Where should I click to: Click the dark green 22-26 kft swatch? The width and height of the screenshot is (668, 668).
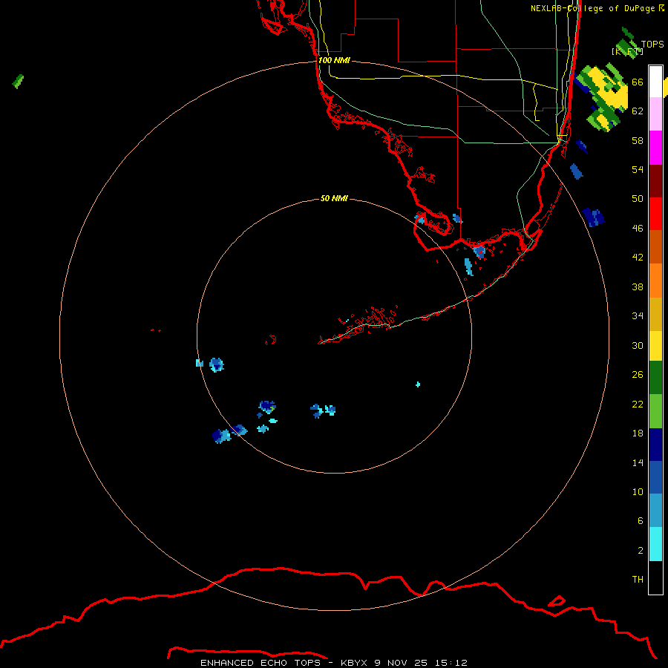655,378
